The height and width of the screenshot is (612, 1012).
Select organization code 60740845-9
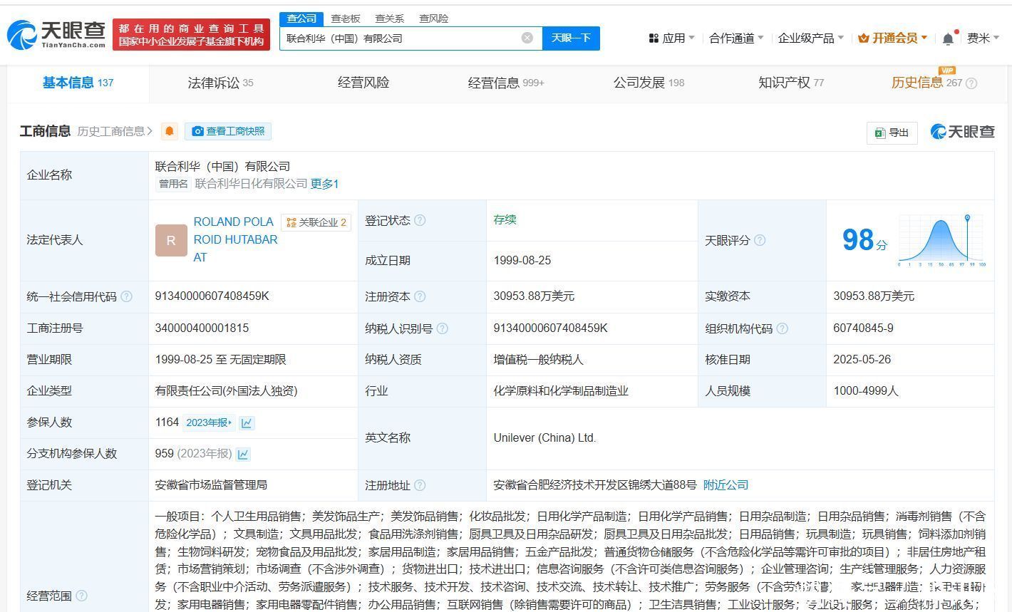click(863, 328)
